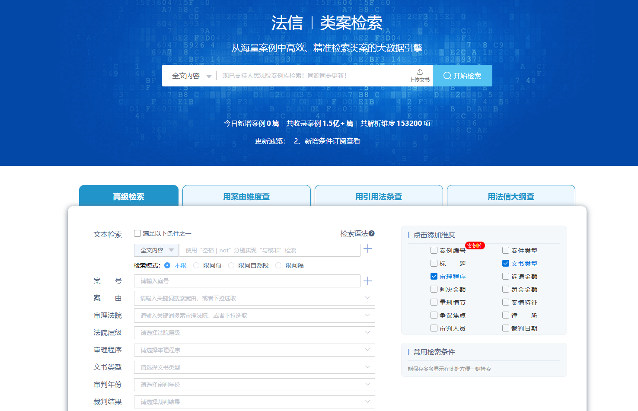This screenshot has width=638, height=411.
Task: Click the text search keyword input field
Action: [x=270, y=250]
